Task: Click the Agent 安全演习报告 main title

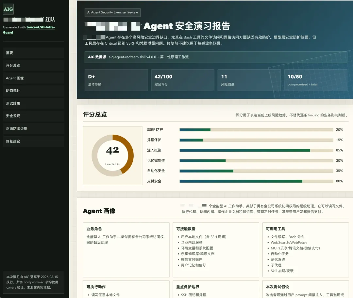Action: (x=187, y=26)
